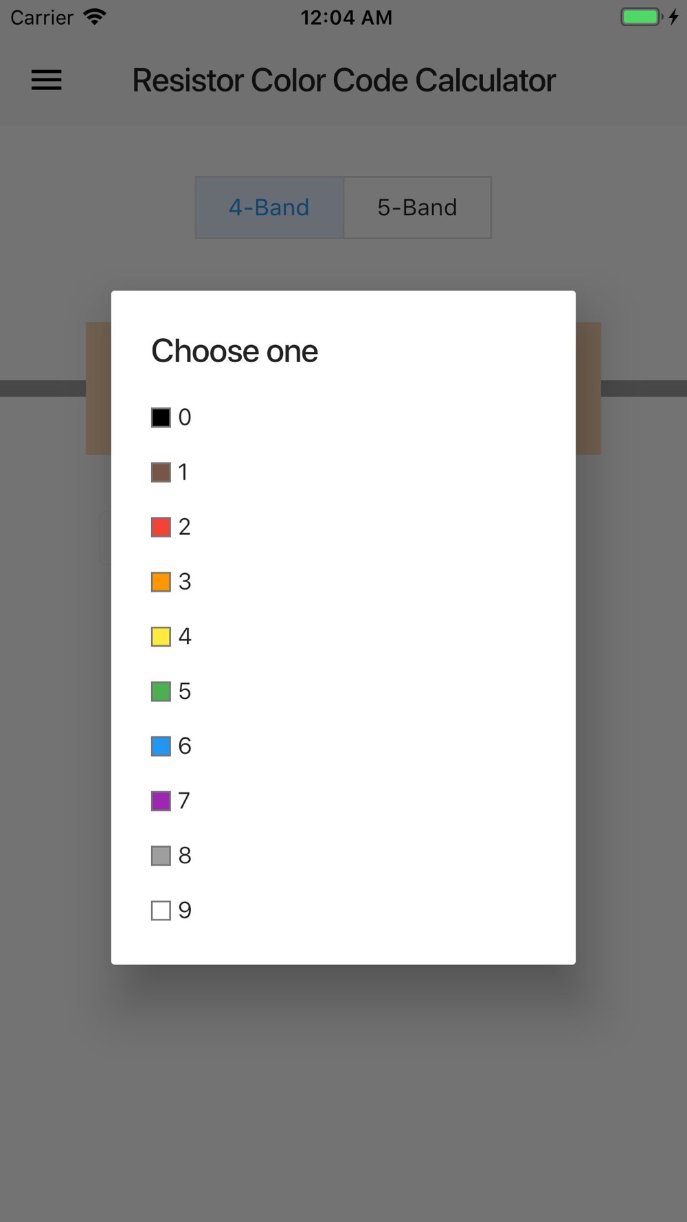The image size is (687, 1222).
Task: Select the white swatch labeled 9
Action: [161, 910]
